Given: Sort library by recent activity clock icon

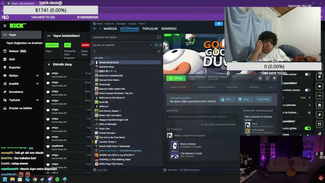Looking at the screenshot, I should pos(156,45).
